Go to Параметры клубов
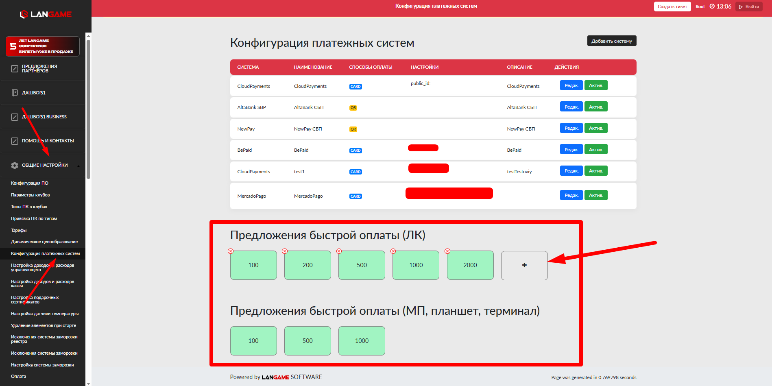Screen dimensions: 772x386 (31, 195)
